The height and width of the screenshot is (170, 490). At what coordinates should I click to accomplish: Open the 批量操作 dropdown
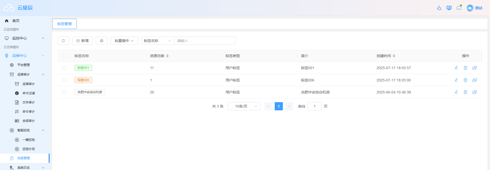point(124,41)
